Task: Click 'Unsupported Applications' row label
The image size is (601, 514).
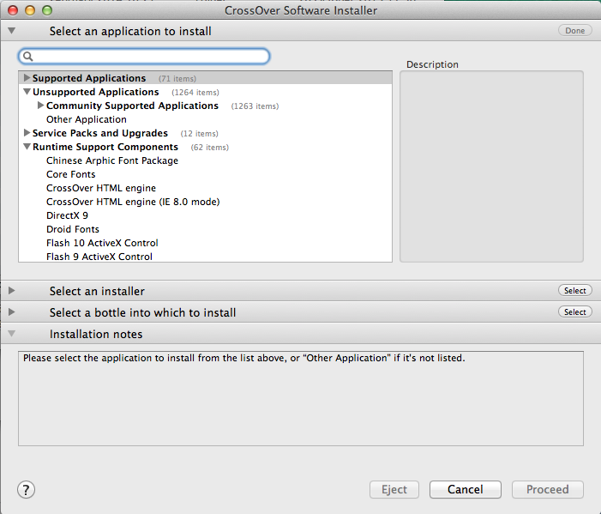Action: (x=95, y=92)
